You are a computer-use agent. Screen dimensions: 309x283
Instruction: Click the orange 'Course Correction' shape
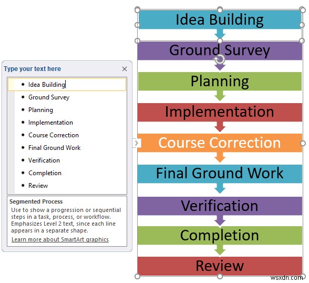tap(220, 143)
